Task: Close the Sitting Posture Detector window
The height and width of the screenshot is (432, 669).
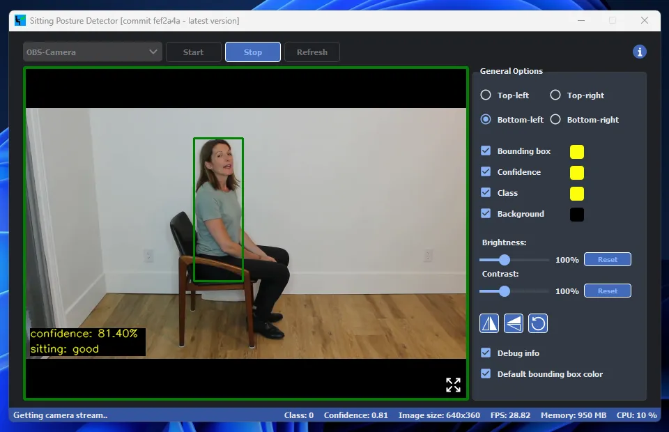Action: point(644,20)
